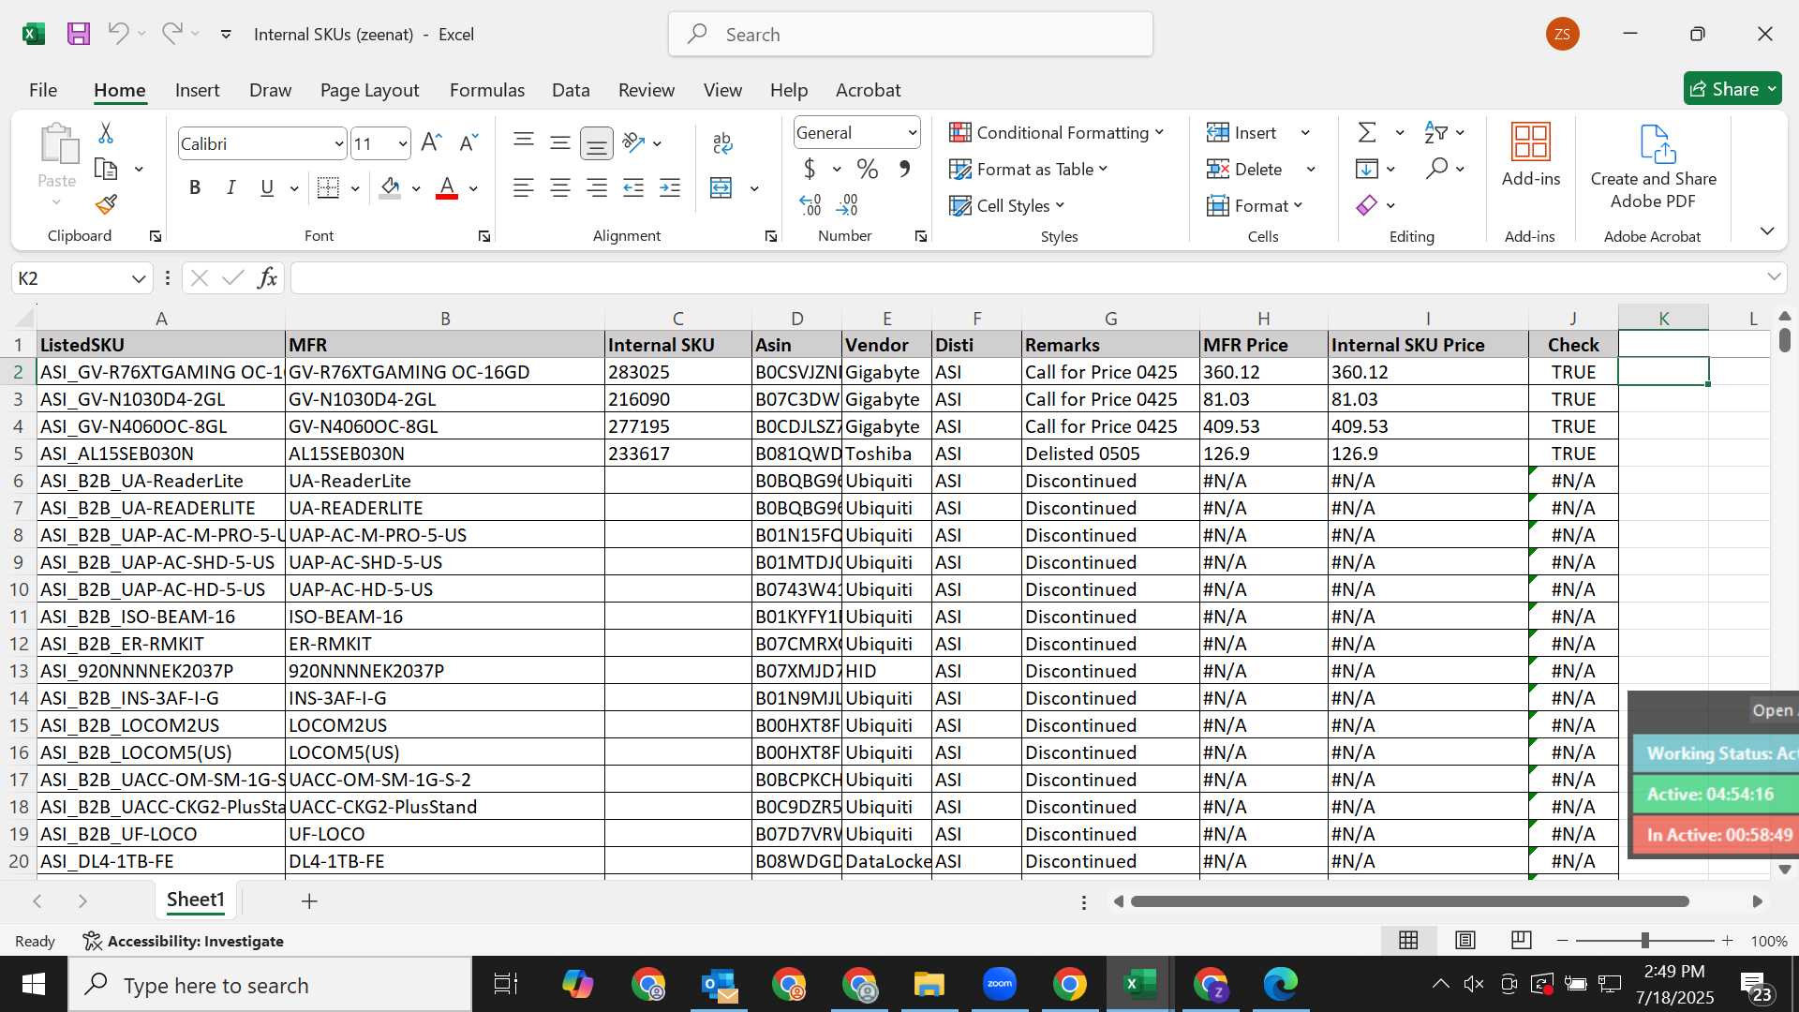Toggle Italic formatting
Viewport: 1799px width, 1012px height.
point(230,187)
